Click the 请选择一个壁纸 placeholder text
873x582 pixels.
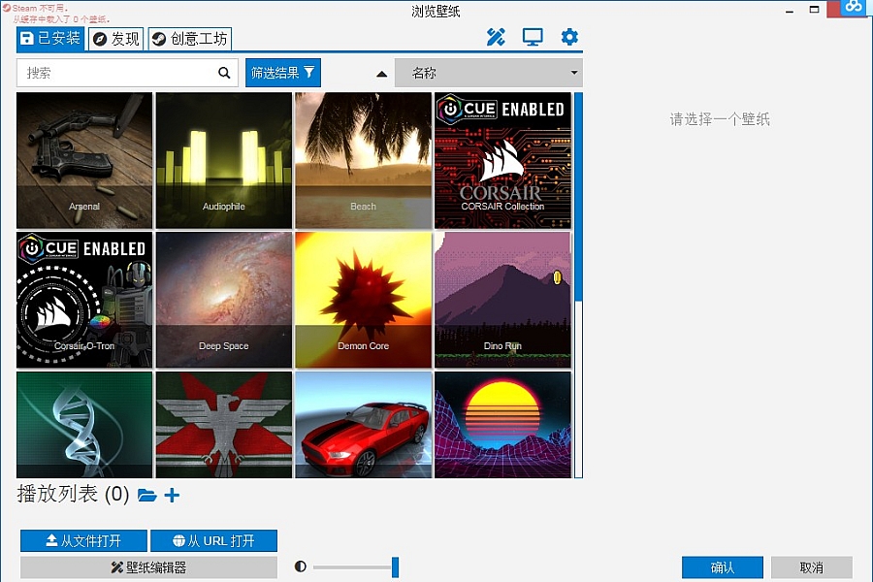720,119
